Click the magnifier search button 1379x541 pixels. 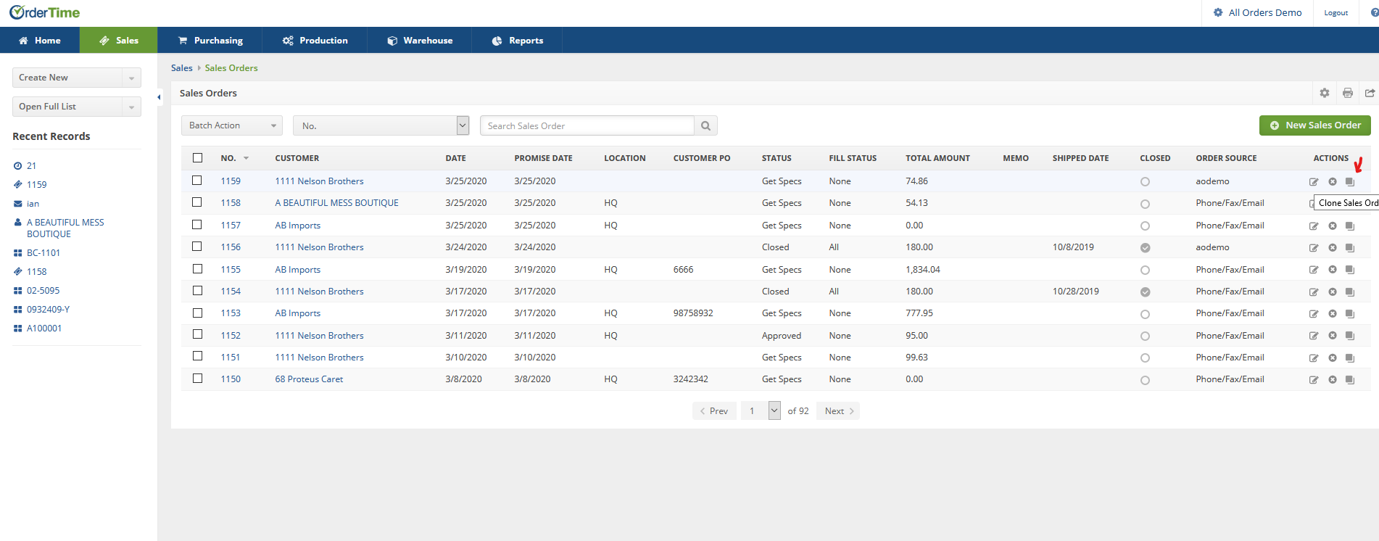tap(705, 126)
